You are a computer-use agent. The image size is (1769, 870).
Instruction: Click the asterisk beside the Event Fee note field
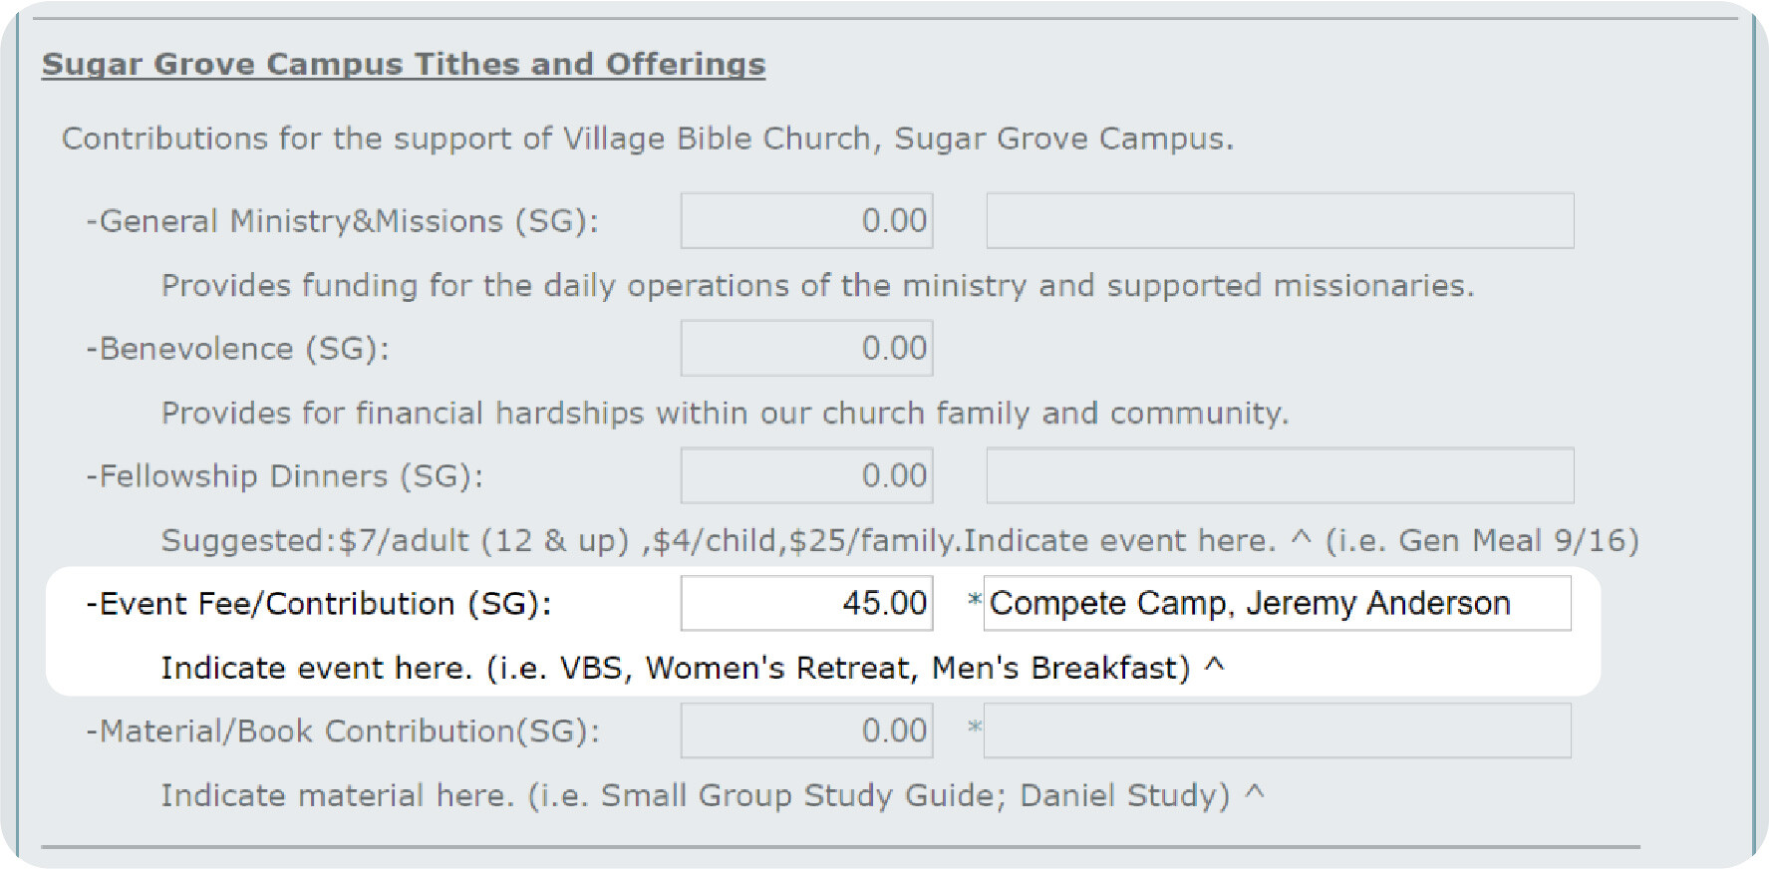tap(975, 601)
